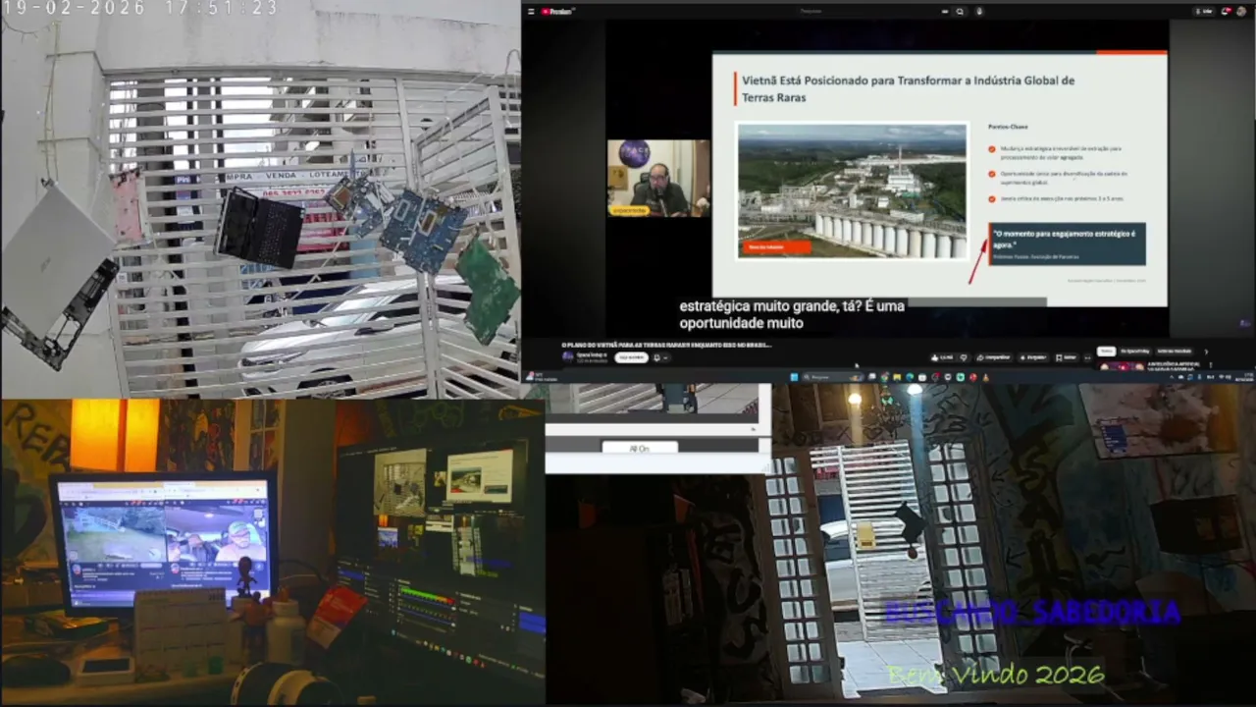Open the Space Today channel name link
The width and height of the screenshot is (1256, 707).
point(591,354)
